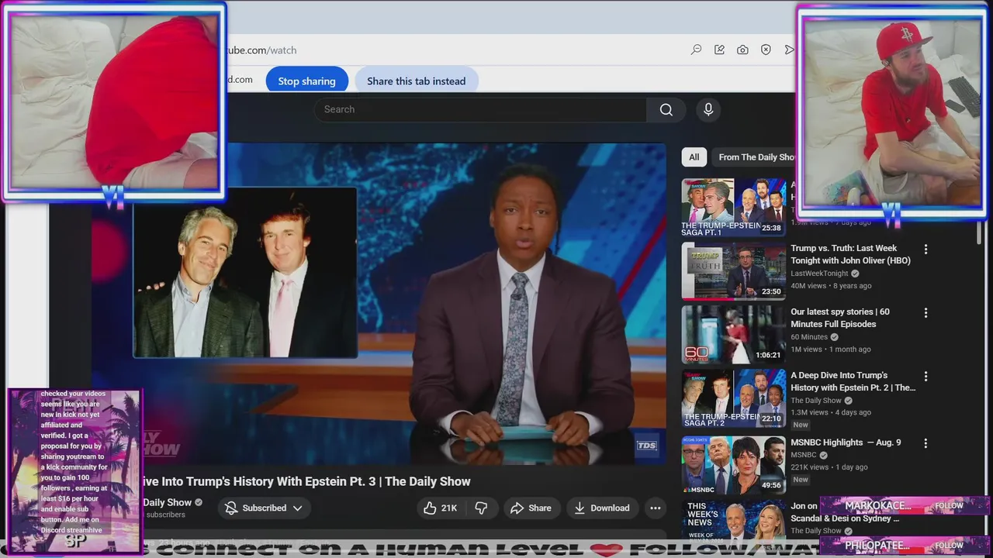Open Trump-Epstein Saga Pt. 2 thumbnail
Image resolution: width=993 pixels, height=558 pixels.
(733, 398)
